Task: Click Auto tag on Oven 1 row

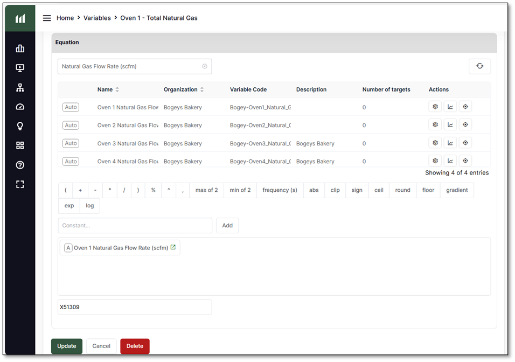Action: click(x=71, y=107)
